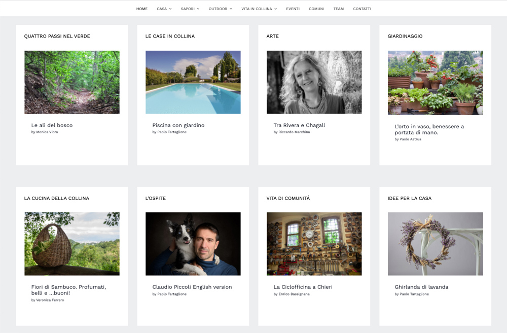Open the QUATTRO PASSI NEL VERDE category
The image size is (507, 333).
click(57, 36)
